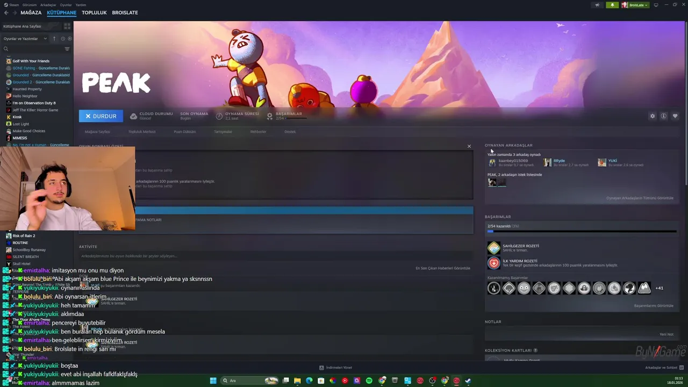This screenshot has height=387, width=688.
Task: Open Windows Start menu
Action: point(213,381)
